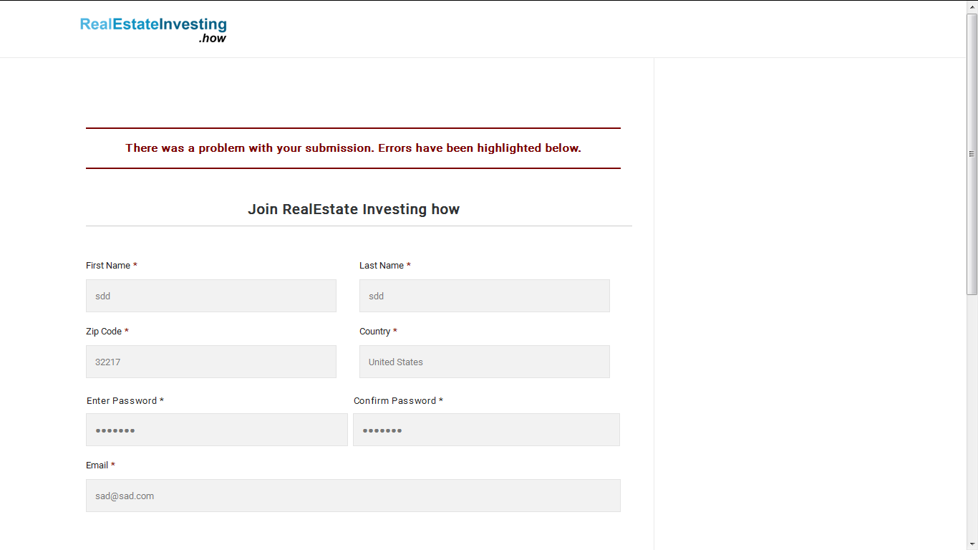This screenshot has width=978, height=550.
Task: Grab the vertical scrollbar thumb
Action: (x=972, y=154)
